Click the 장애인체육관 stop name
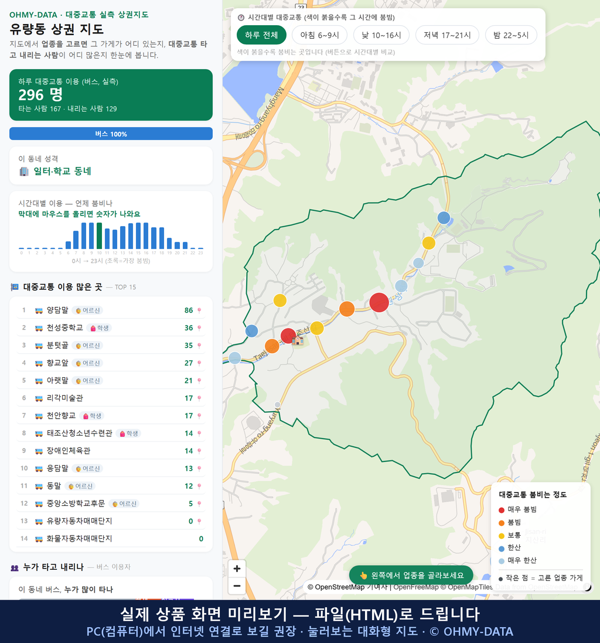The height and width of the screenshot is (643, 600). tap(69, 451)
